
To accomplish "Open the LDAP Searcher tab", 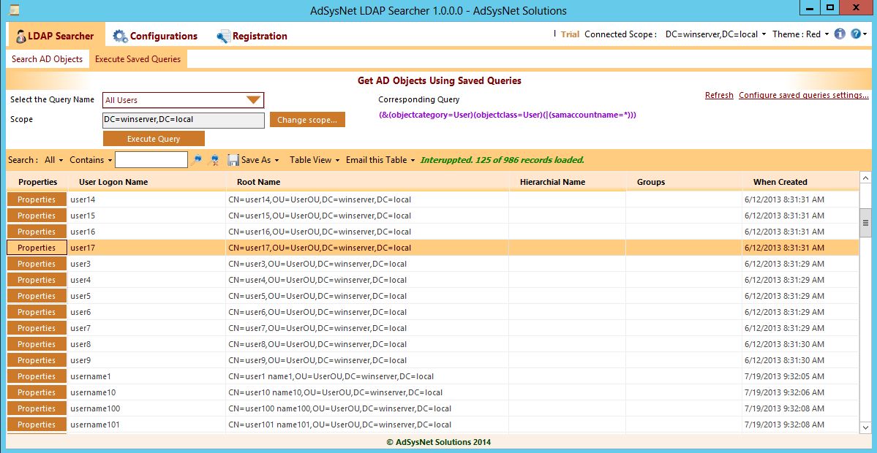I will (x=55, y=36).
